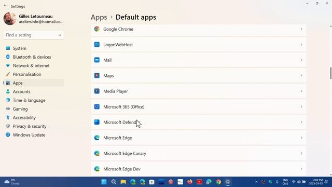Expand the Microsoft Edge Dev chevron
332x187 pixels.
click(301, 169)
